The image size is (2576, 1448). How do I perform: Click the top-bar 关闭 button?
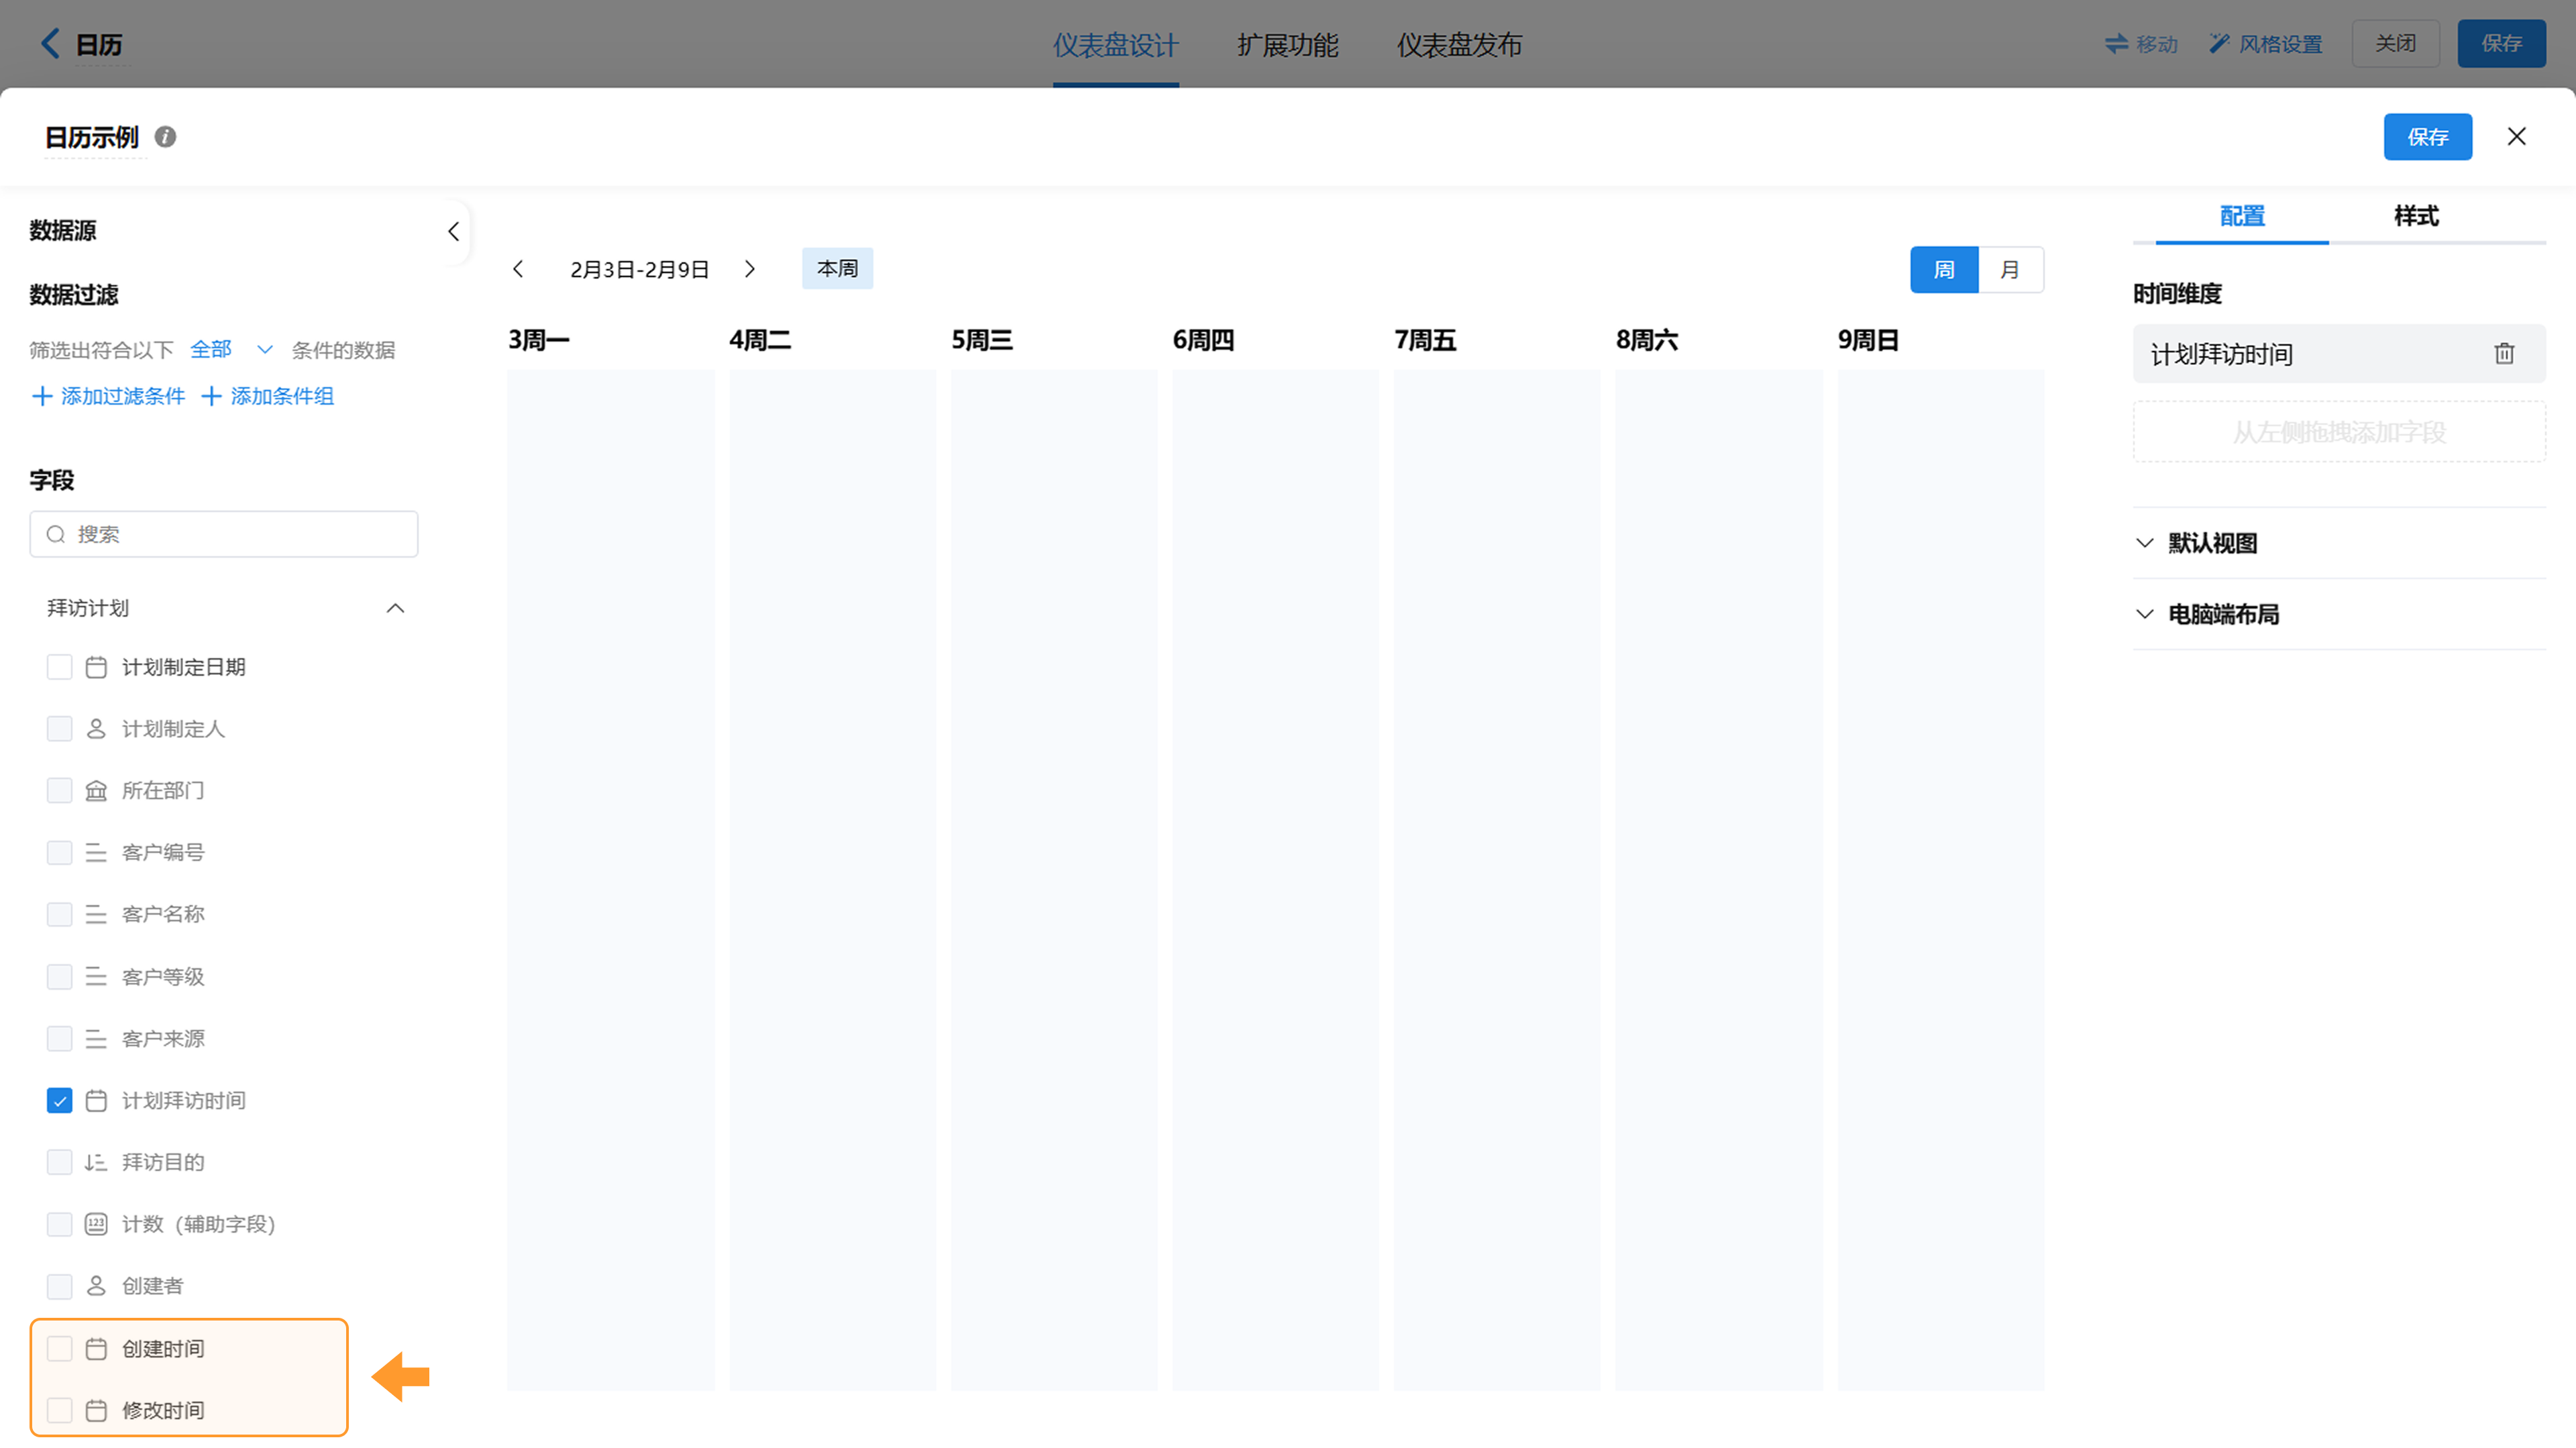2395,43
